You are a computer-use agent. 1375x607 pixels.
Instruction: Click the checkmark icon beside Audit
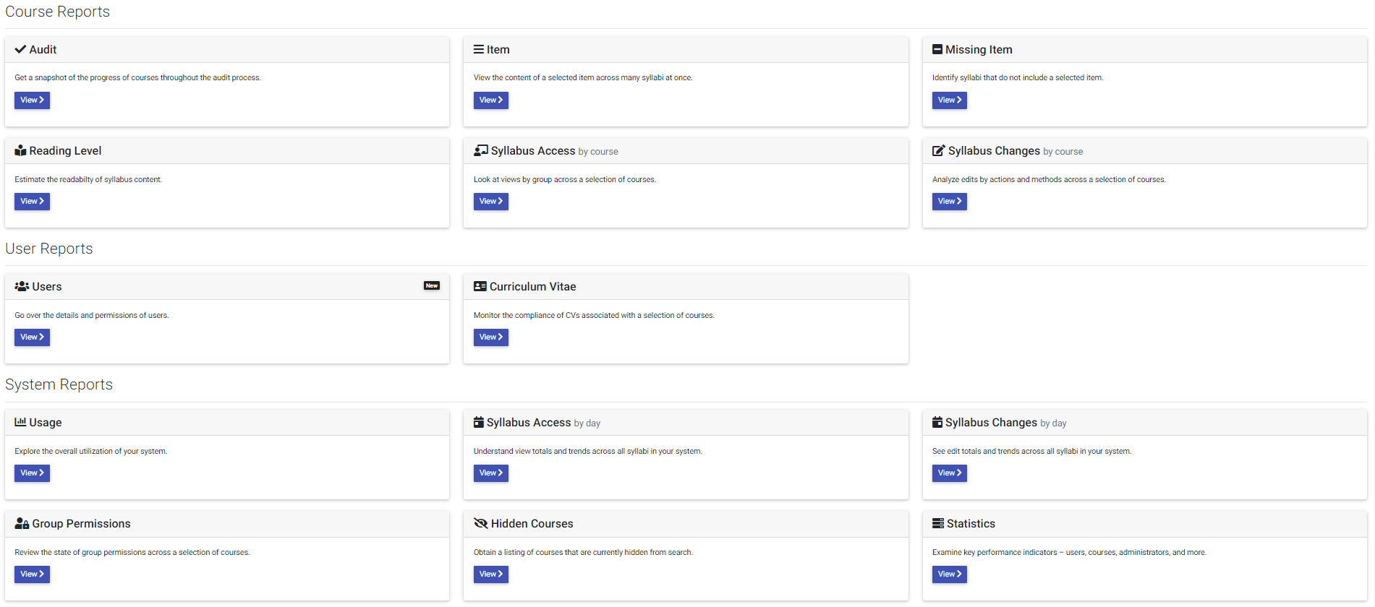coord(20,49)
